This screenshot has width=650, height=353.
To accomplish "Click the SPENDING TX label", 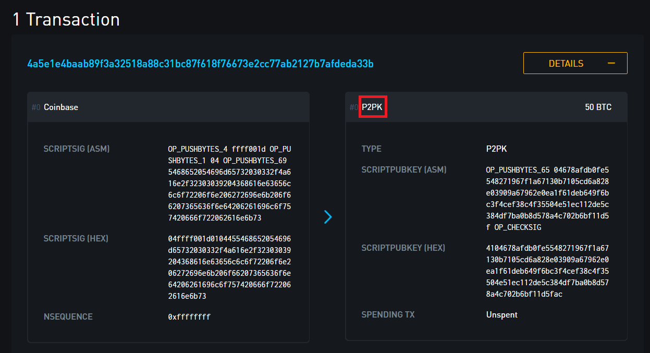I will pyautogui.click(x=388, y=314).
